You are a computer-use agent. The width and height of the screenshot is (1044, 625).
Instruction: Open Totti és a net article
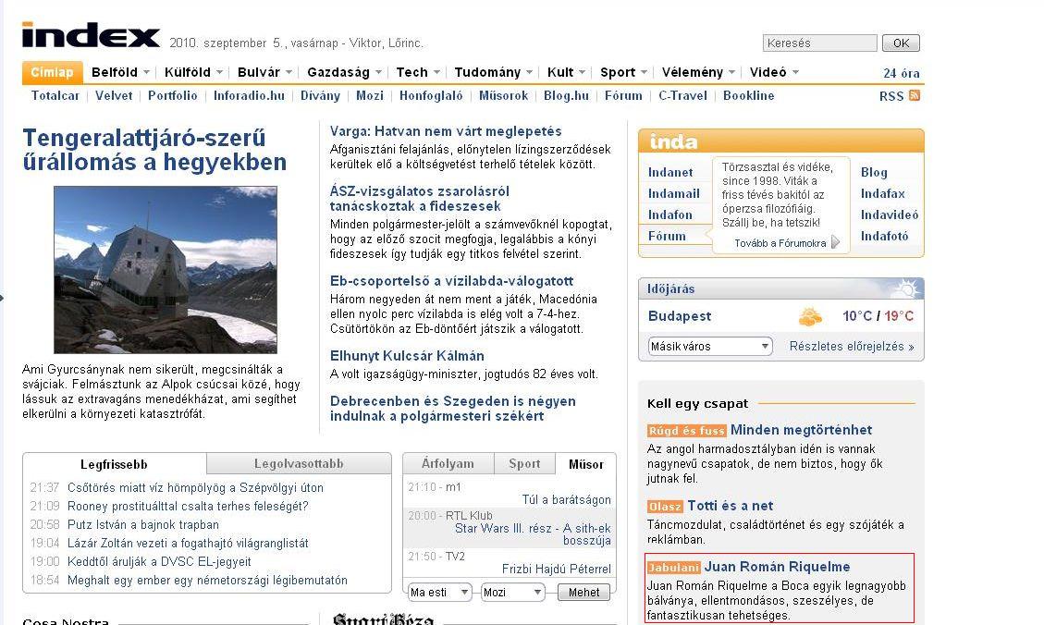pos(730,506)
